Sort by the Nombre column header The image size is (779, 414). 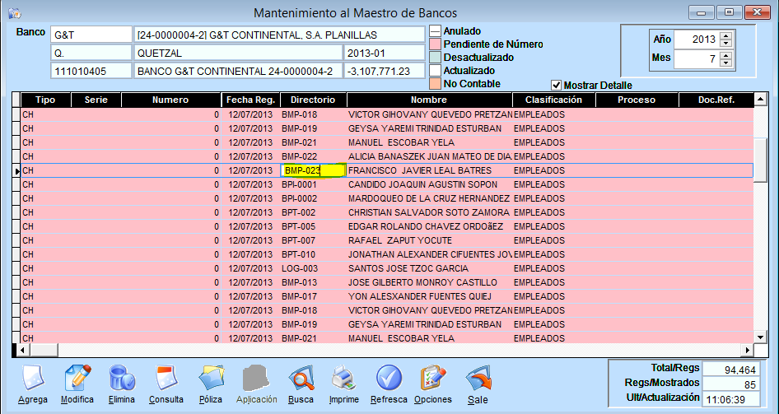coord(428,100)
